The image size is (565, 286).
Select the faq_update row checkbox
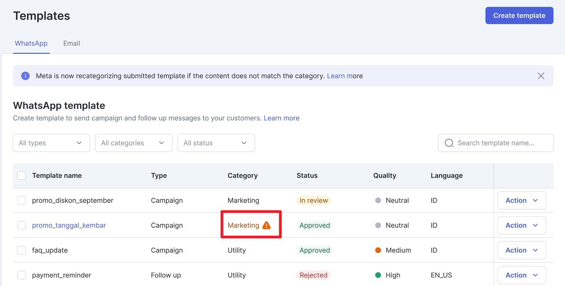pos(22,250)
